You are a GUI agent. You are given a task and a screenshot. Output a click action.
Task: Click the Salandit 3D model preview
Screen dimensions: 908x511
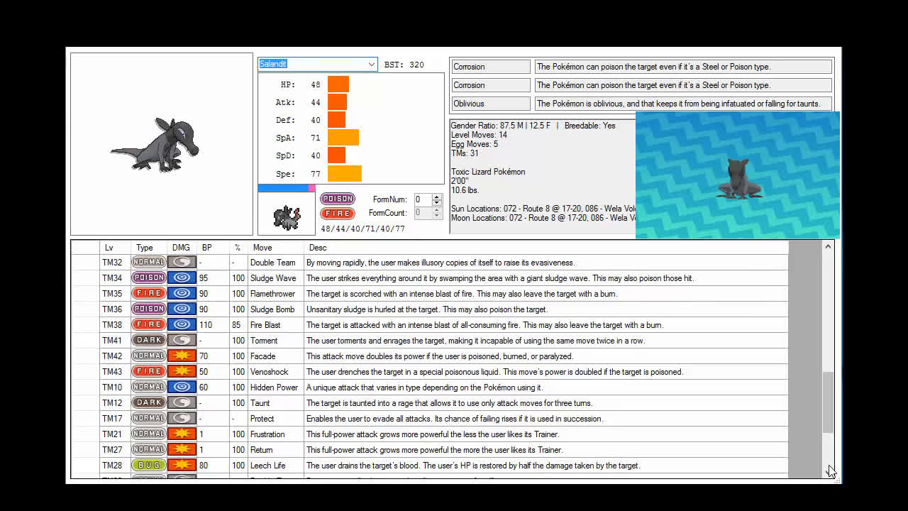(738, 175)
